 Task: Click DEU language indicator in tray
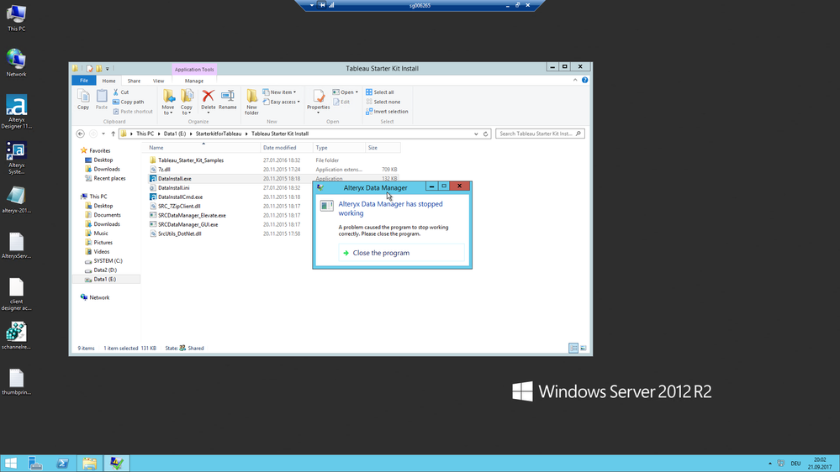click(x=795, y=464)
